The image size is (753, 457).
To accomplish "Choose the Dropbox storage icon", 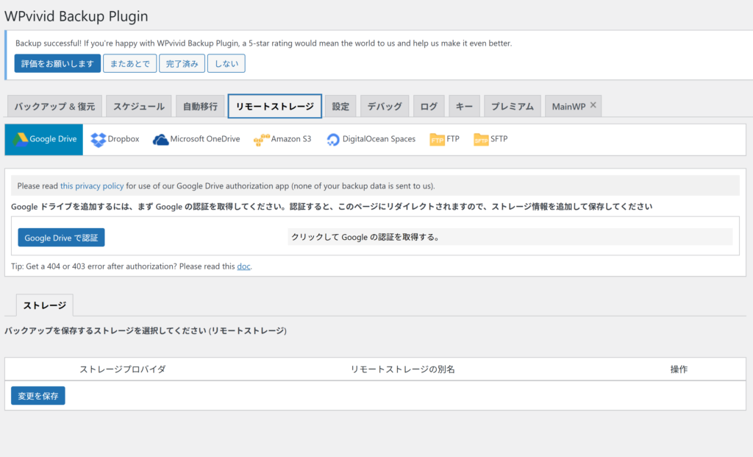I will tap(98, 139).
